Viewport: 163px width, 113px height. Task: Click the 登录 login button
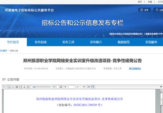pyautogui.click(x=144, y=10)
